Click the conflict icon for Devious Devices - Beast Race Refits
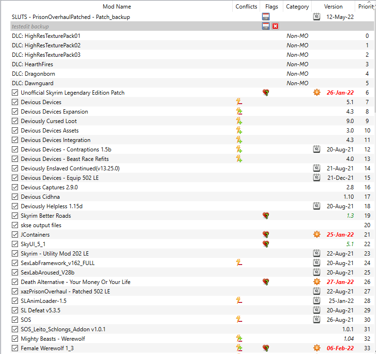 point(239,159)
